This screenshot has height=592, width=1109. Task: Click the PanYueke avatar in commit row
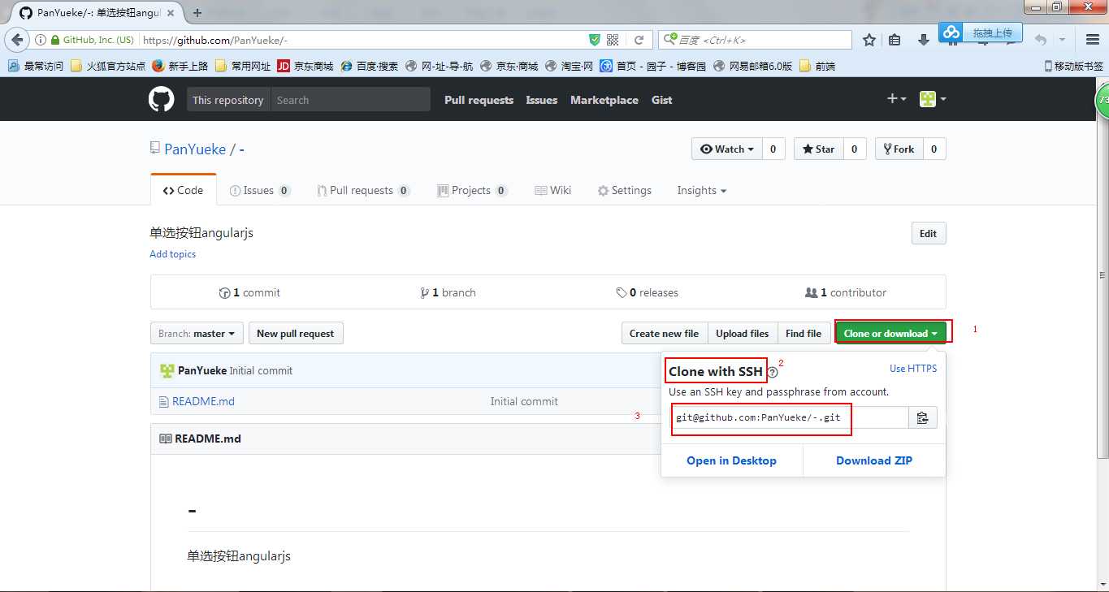click(167, 370)
